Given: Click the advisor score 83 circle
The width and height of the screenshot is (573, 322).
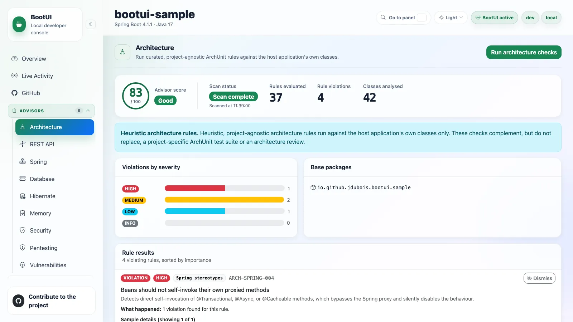Looking at the screenshot, I should (136, 96).
